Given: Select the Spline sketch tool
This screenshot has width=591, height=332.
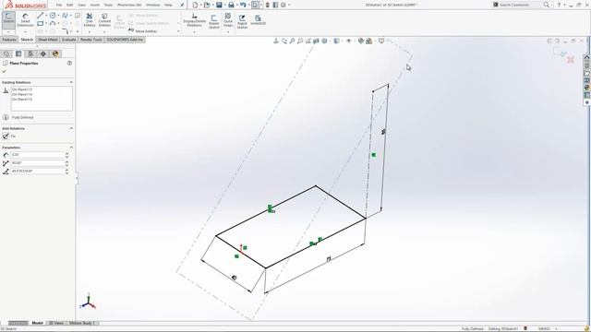Looking at the screenshot, I should [x=65, y=16].
